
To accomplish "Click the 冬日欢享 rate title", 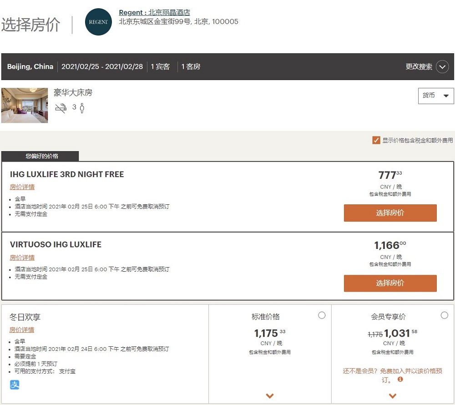I will click(x=25, y=317).
